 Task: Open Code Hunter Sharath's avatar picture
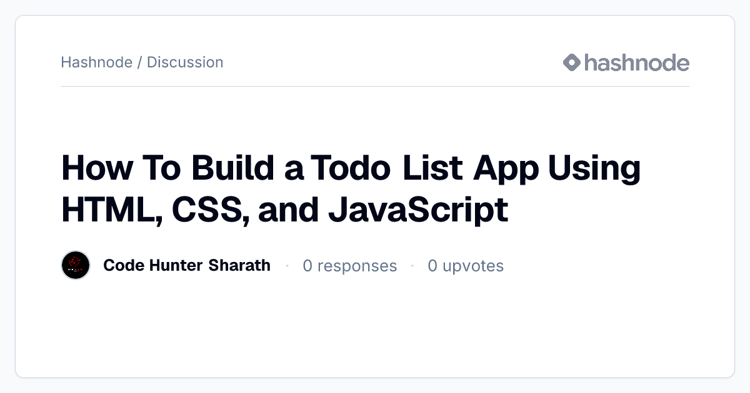coord(76,266)
